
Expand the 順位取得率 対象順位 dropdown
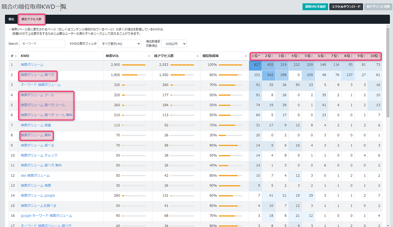click(x=174, y=44)
